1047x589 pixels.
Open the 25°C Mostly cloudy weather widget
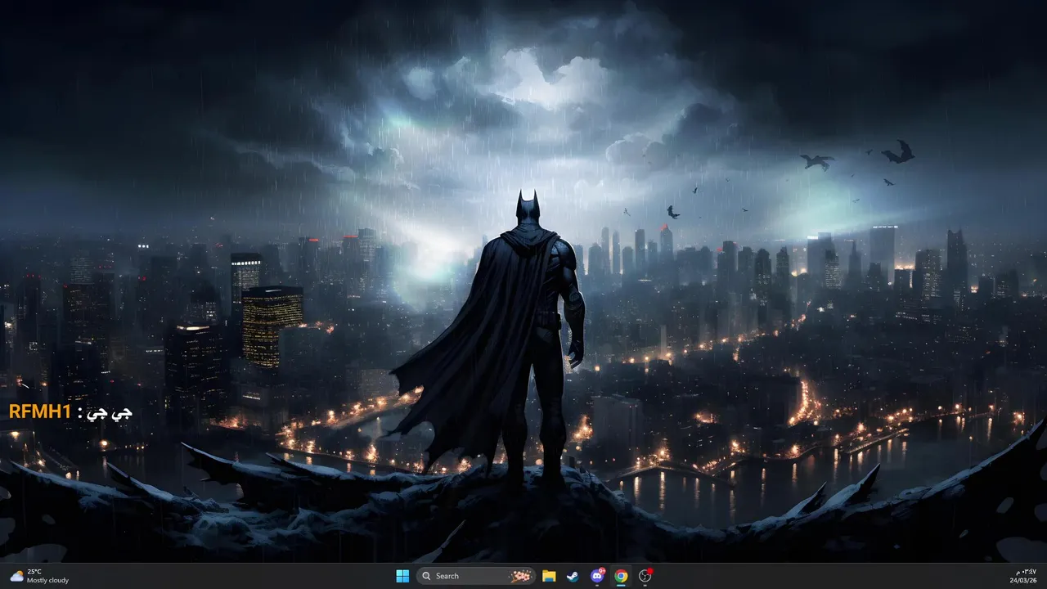coord(39,576)
